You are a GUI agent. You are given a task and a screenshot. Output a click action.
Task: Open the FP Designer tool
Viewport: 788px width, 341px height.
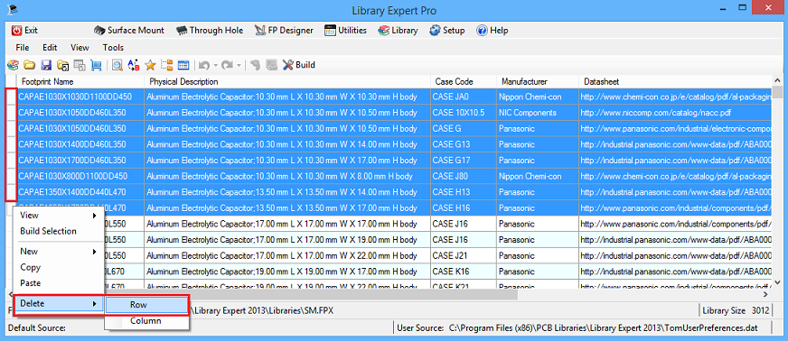284,30
